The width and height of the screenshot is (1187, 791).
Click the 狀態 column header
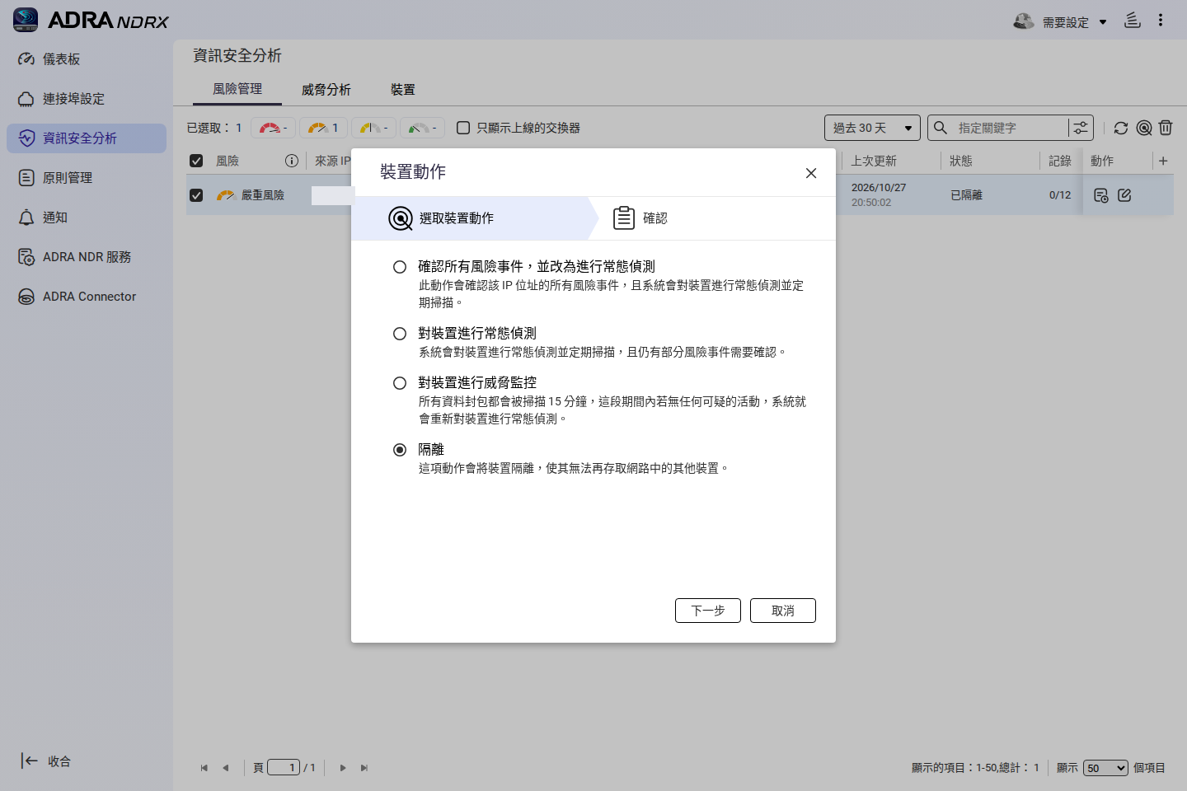(x=961, y=161)
